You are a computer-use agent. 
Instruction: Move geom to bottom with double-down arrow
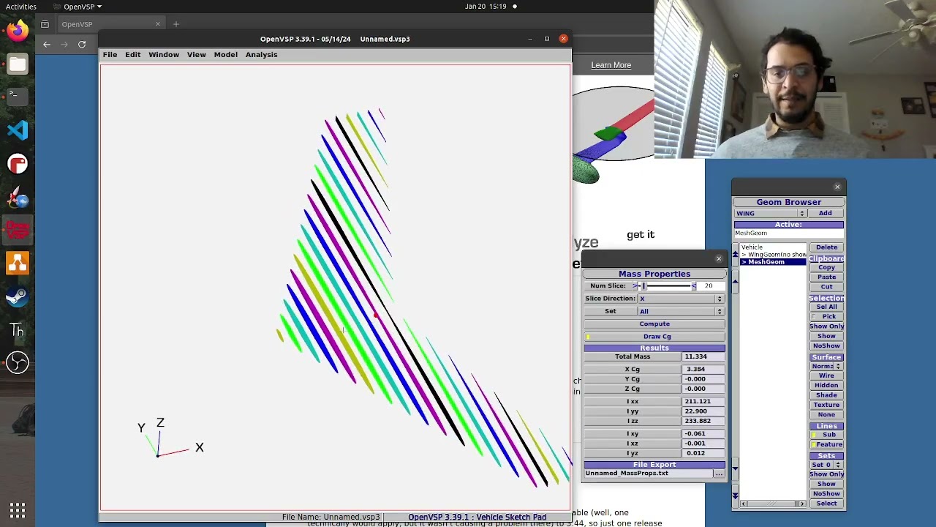point(735,496)
